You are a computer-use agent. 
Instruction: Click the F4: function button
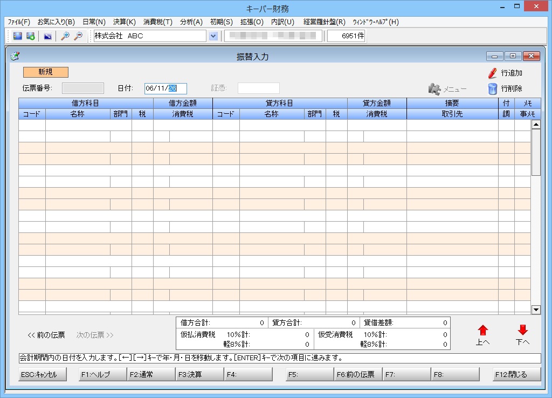coord(249,374)
